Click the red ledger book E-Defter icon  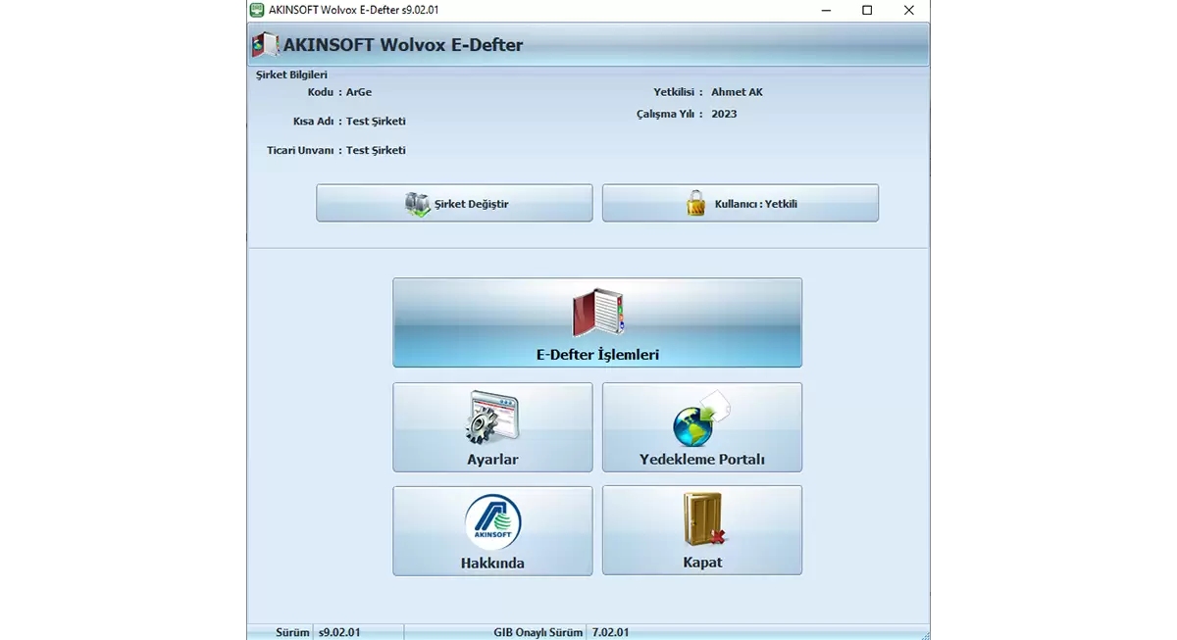pos(597,314)
